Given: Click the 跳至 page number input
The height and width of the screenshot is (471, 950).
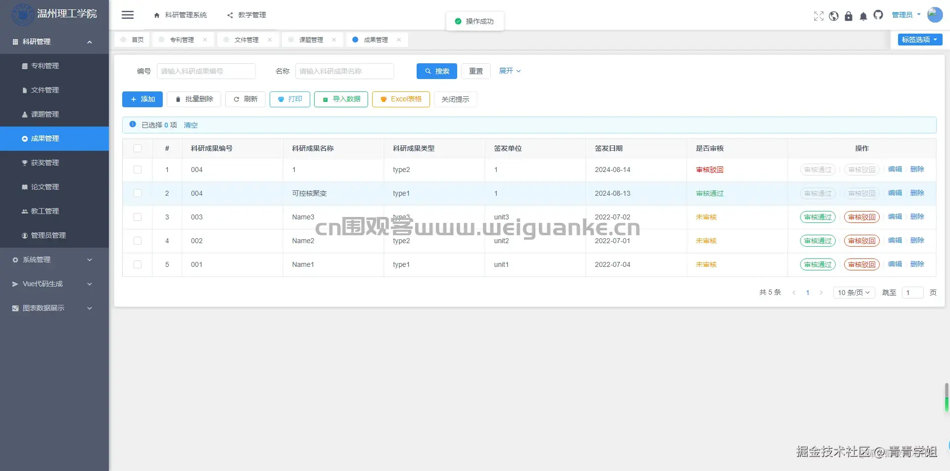Looking at the screenshot, I should [913, 293].
